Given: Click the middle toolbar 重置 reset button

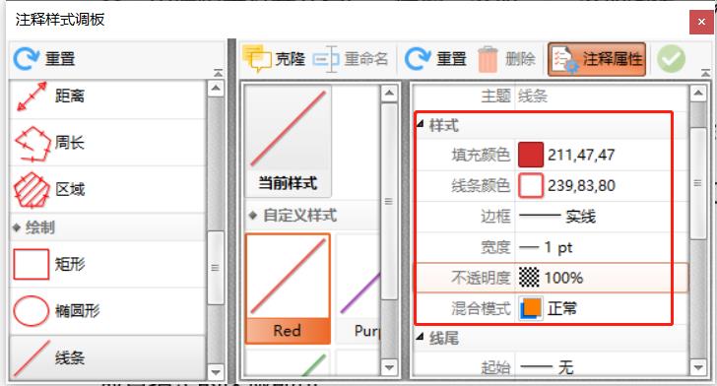Looking at the screenshot, I should pos(435,58).
